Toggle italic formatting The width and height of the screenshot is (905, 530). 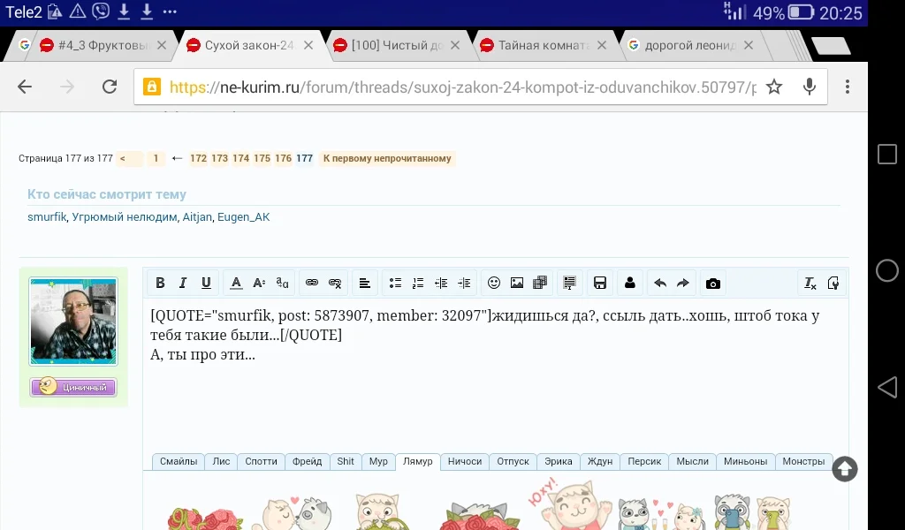coord(183,283)
